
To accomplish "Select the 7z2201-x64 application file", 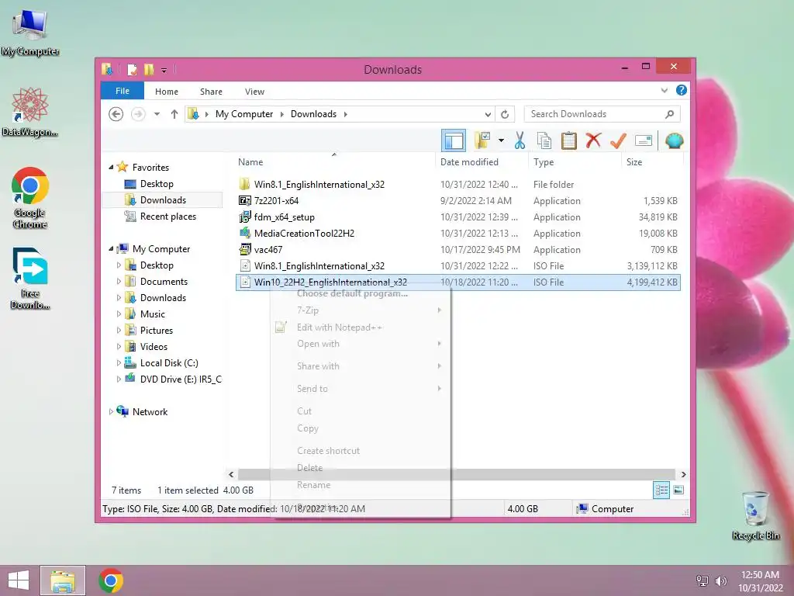I will pos(458,201).
